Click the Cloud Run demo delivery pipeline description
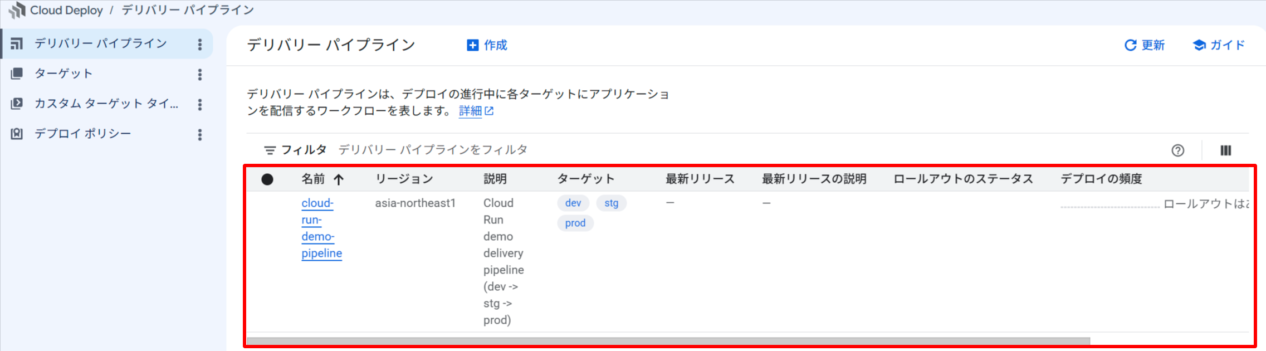This screenshot has height=351, width=1266. click(x=504, y=261)
